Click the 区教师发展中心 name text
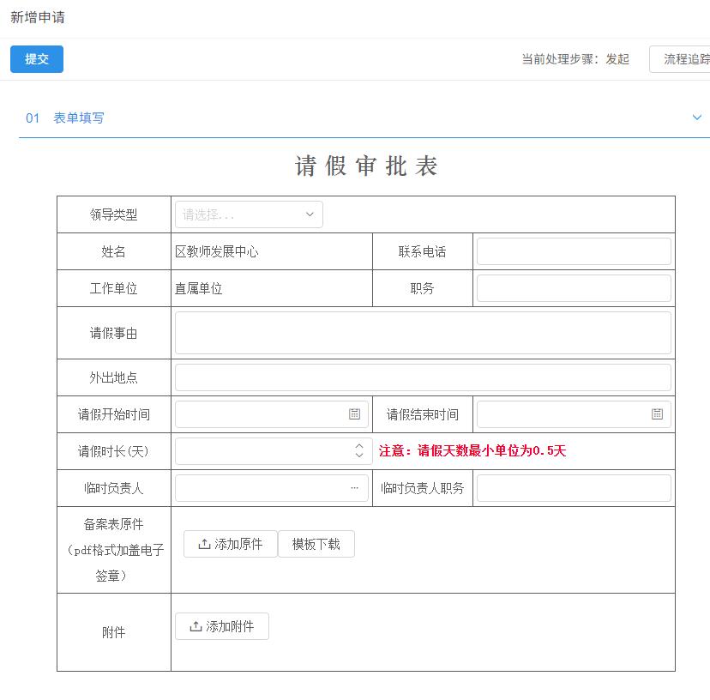This screenshot has width=710, height=700. click(216, 251)
